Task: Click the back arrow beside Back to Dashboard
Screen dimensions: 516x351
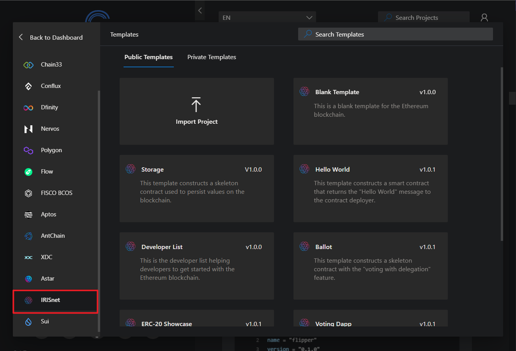Action: point(21,37)
